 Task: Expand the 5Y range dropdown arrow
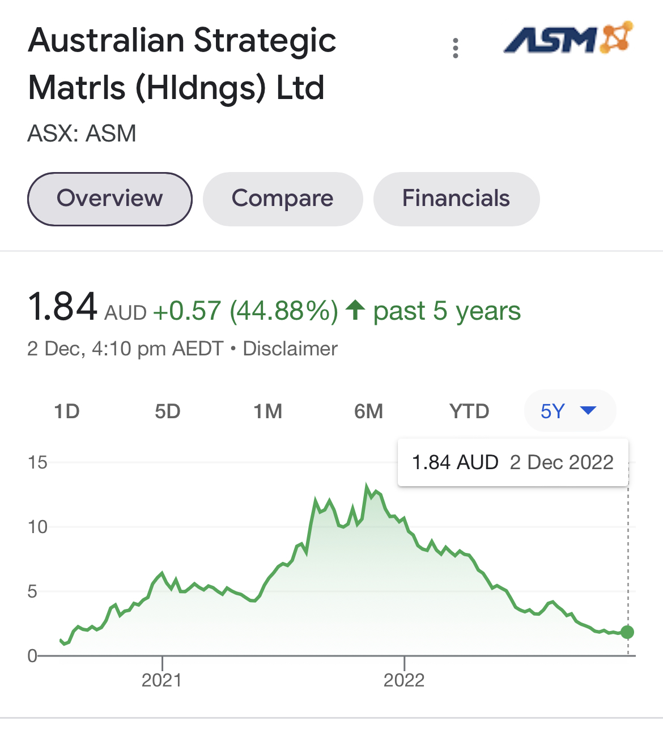point(589,410)
